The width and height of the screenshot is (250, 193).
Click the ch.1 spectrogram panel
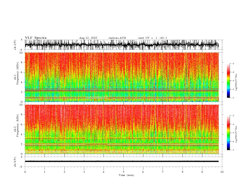tap(122, 77)
